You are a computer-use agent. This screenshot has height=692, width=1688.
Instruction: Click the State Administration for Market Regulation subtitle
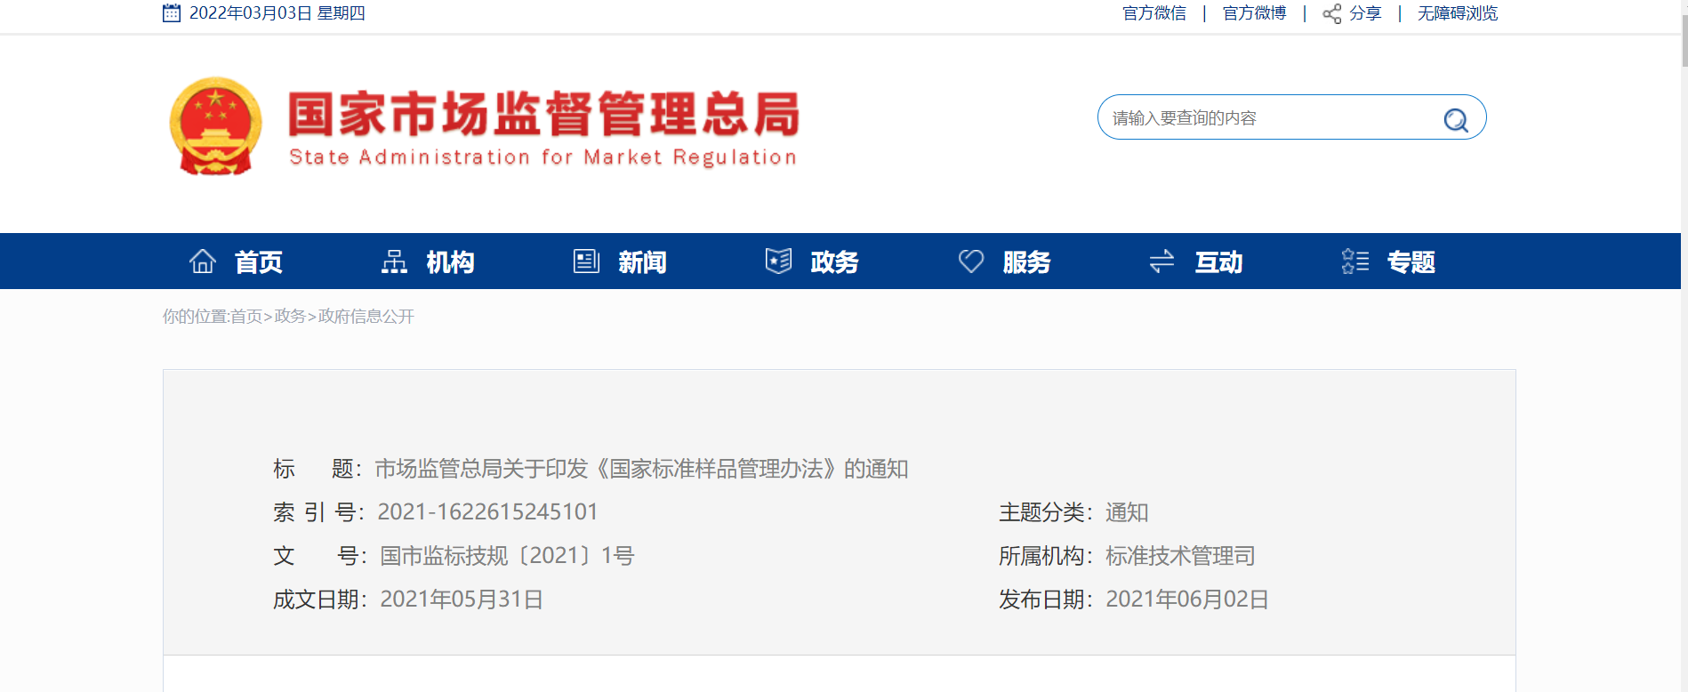click(x=543, y=157)
